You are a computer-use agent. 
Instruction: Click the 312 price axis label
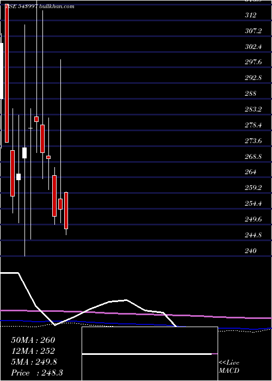(x=251, y=15)
